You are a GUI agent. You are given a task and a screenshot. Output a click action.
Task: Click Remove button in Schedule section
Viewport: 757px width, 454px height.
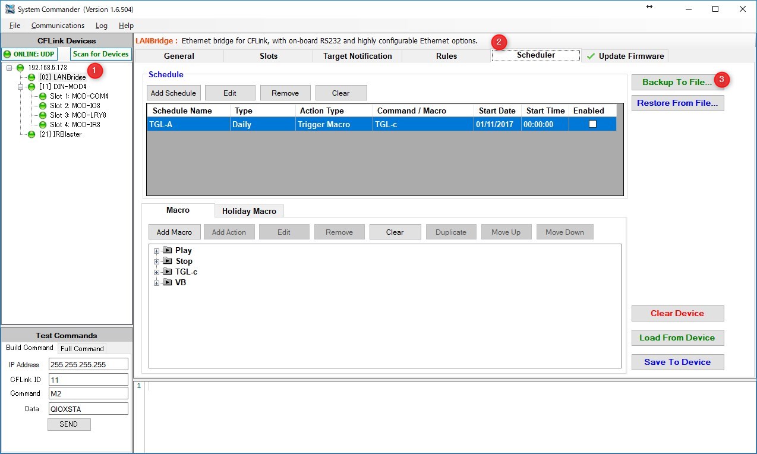point(285,93)
